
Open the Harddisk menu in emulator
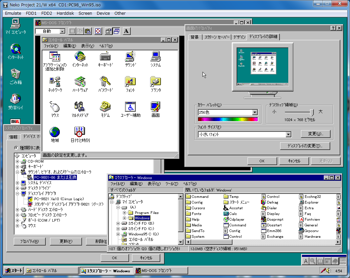66,13
